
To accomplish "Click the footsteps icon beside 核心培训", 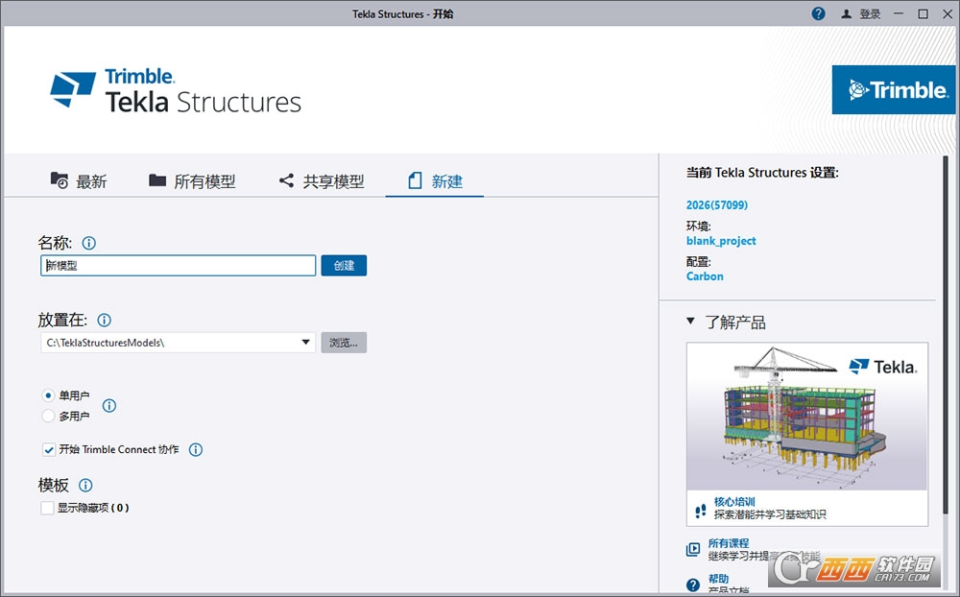I will point(701,511).
